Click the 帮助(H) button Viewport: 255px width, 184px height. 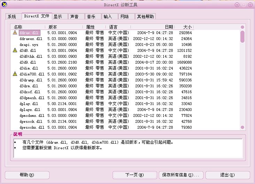[x=27, y=175]
